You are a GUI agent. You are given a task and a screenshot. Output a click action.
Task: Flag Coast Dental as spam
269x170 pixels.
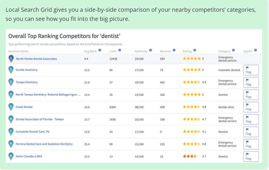point(251,107)
